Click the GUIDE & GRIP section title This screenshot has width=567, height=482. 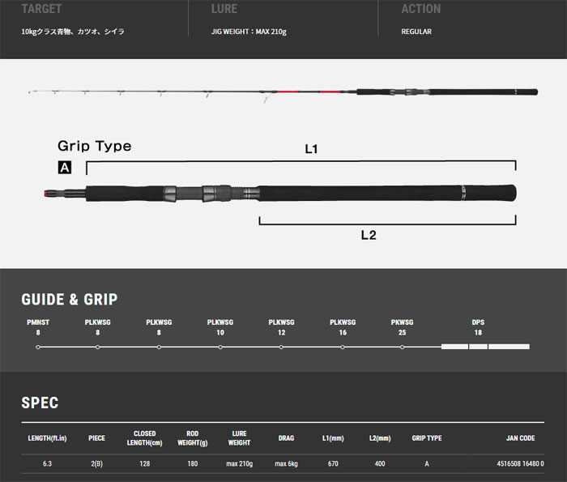coord(69,300)
